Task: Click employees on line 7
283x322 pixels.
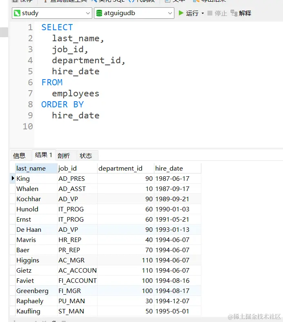Action: [x=76, y=93]
